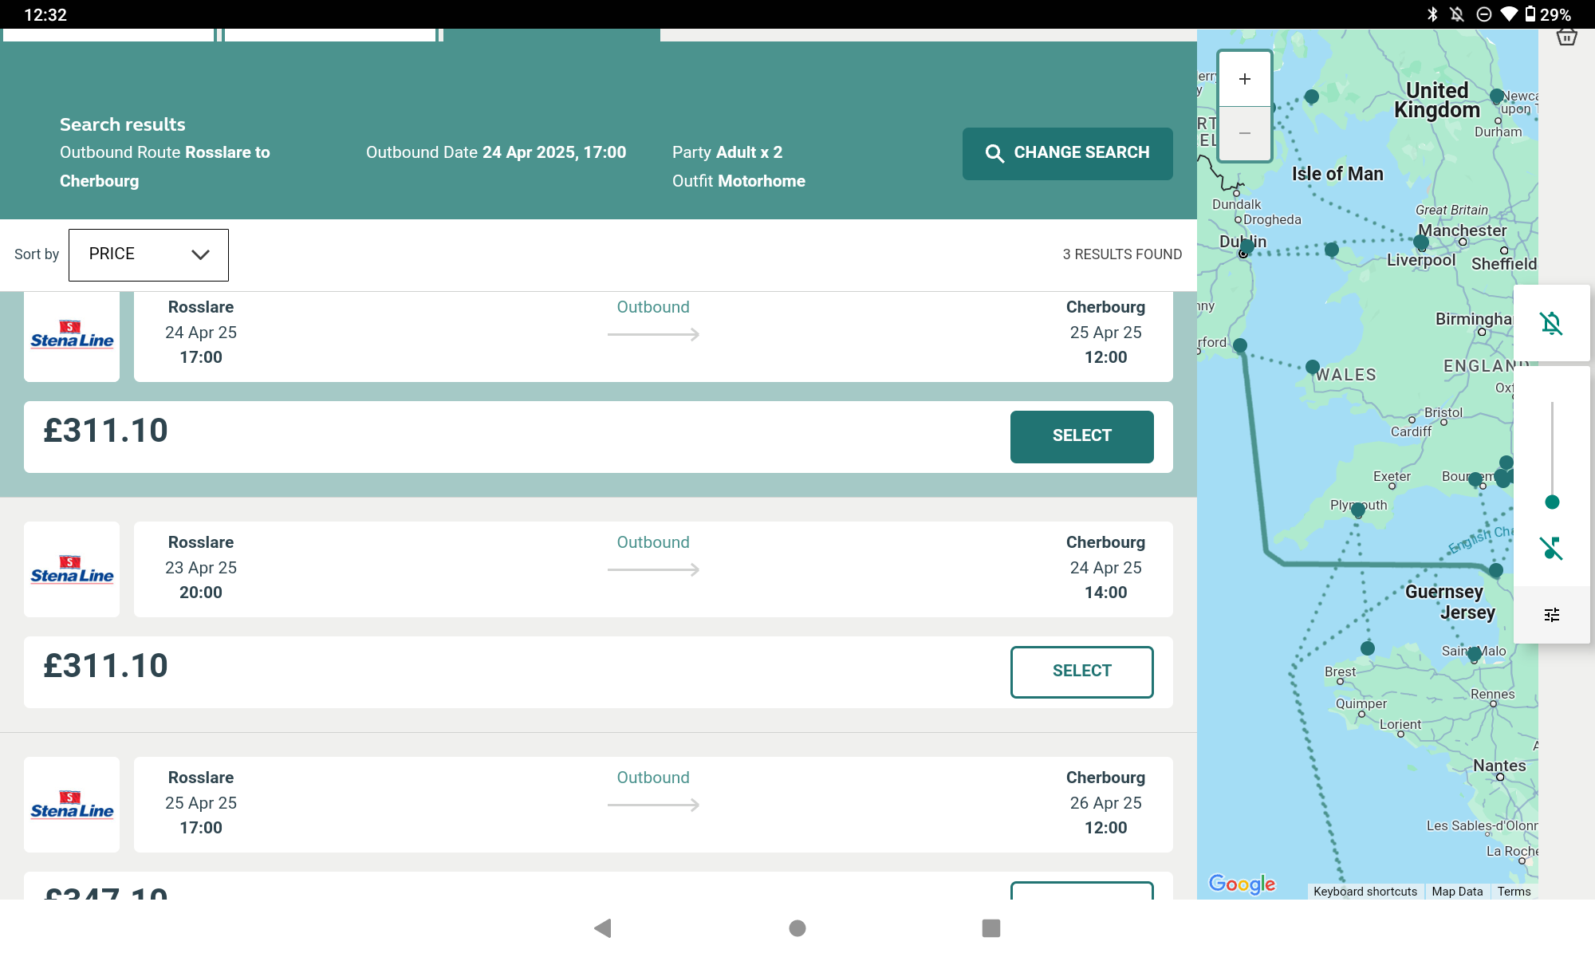Zoom out on the map with minus button

[1243, 134]
